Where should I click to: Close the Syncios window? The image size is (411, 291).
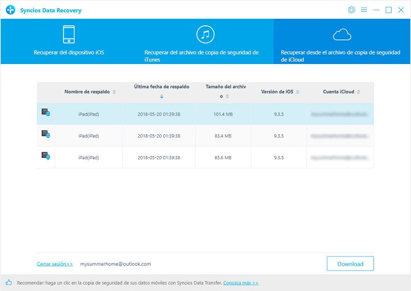[401, 10]
